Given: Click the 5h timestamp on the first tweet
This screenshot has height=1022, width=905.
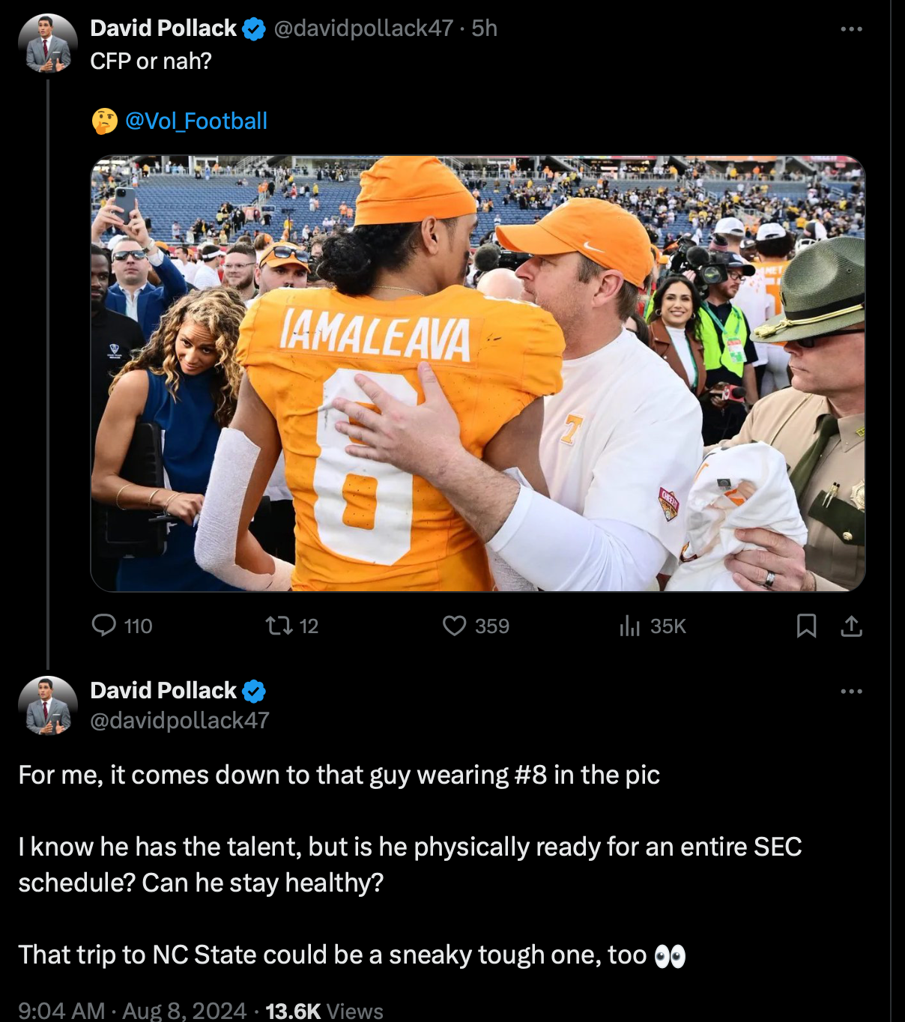Looking at the screenshot, I should click(485, 28).
